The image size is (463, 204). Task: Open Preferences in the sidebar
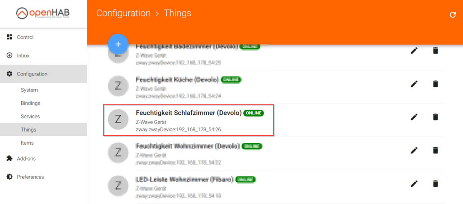click(30, 177)
